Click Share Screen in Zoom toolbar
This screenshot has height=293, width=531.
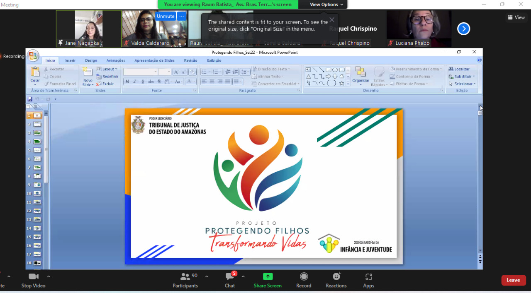(x=268, y=280)
